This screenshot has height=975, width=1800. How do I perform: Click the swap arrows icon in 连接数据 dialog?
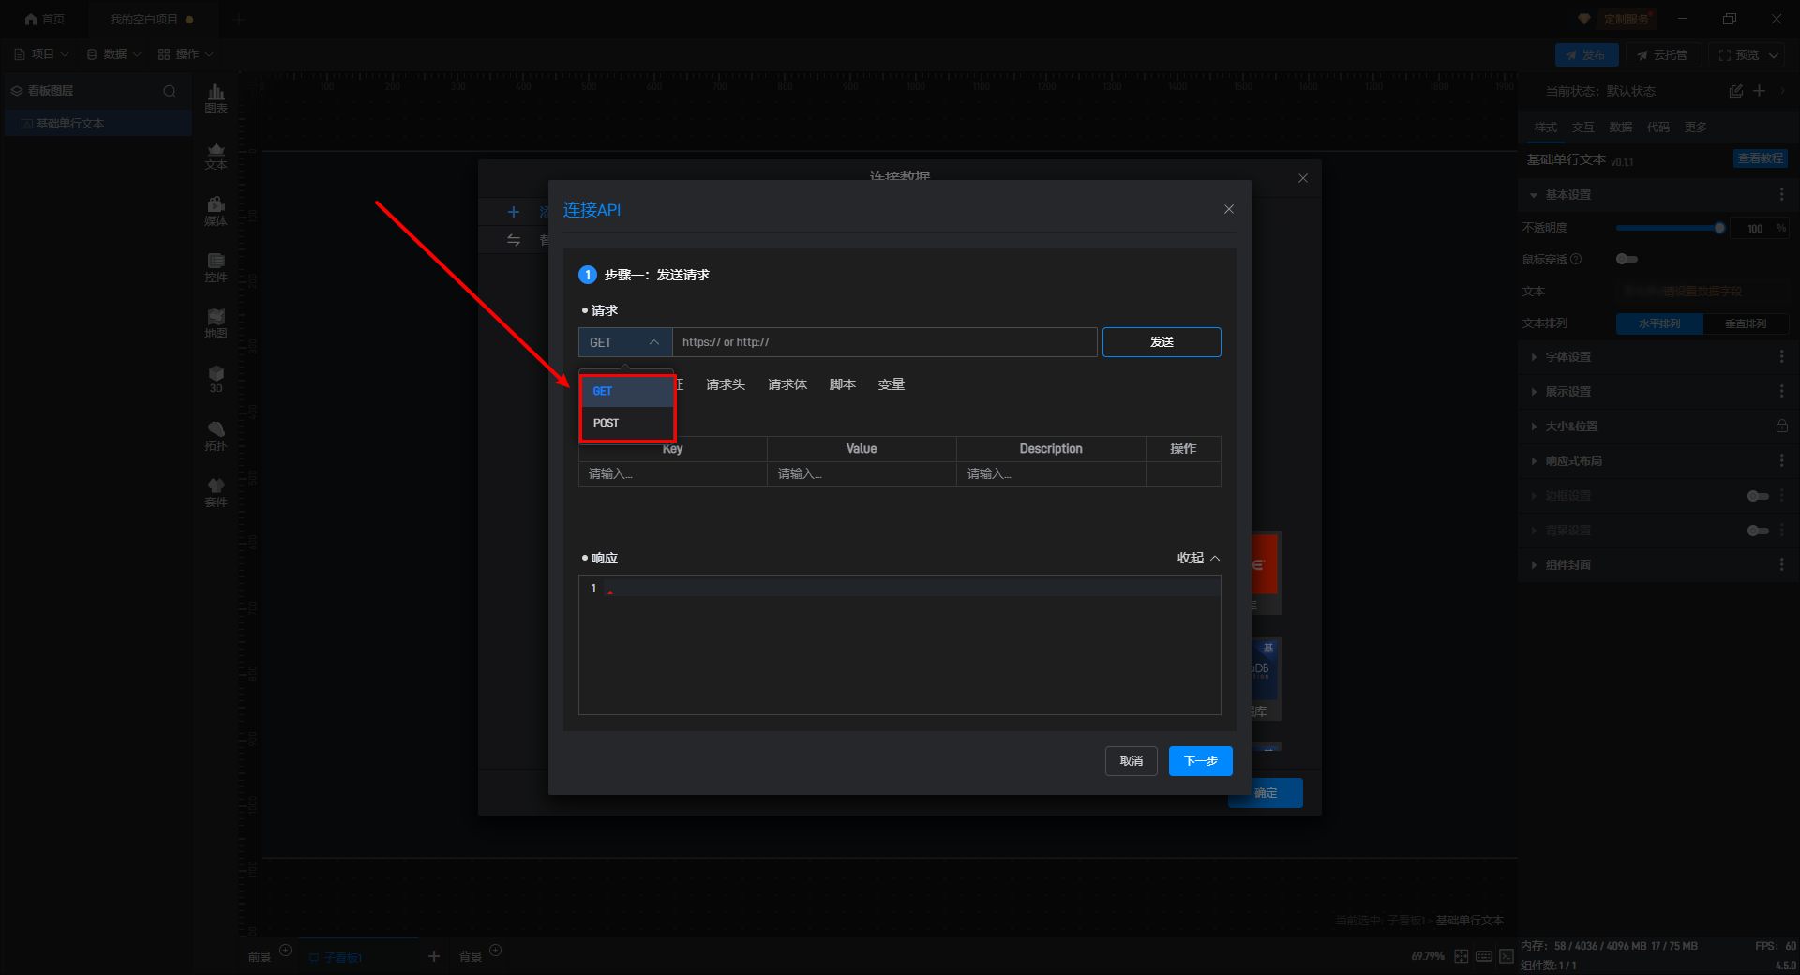point(514,240)
